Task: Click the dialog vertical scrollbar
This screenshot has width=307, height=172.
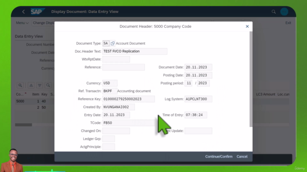Action: point(251,79)
